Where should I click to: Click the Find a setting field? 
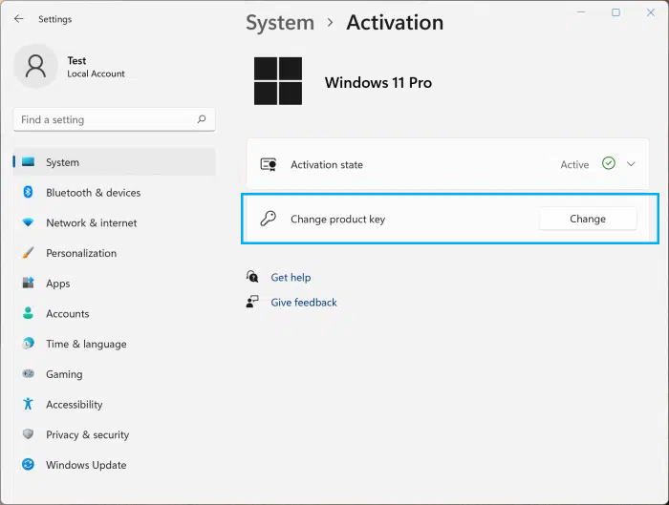point(115,119)
